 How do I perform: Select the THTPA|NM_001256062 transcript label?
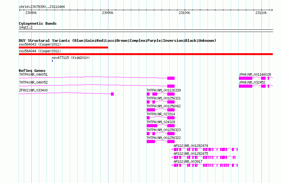point(164,106)
